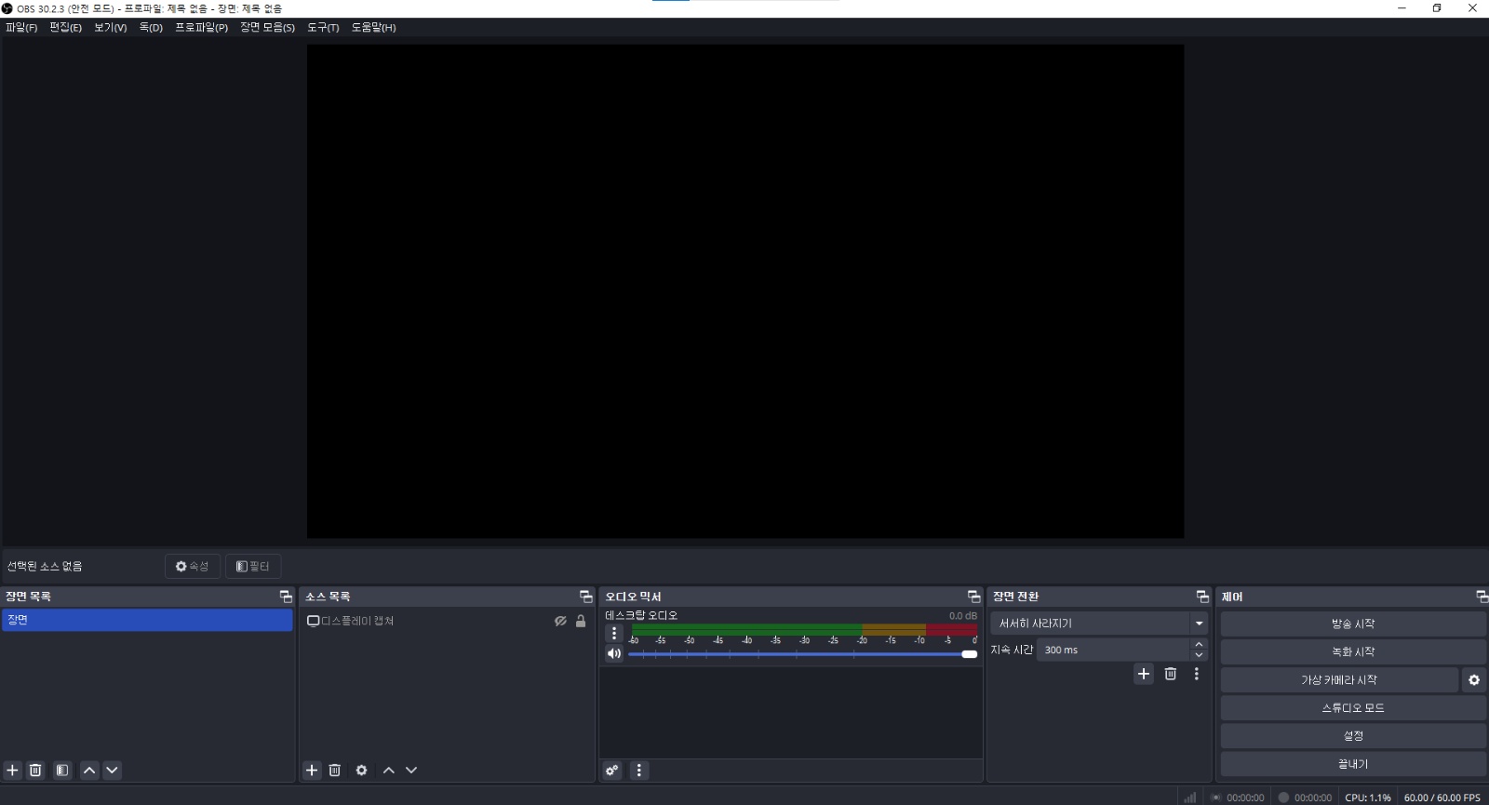
Task: Click the streaming timer status indicator
Action: (x=1237, y=798)
